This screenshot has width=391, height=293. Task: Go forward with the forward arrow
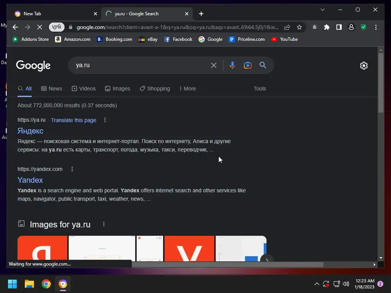[27, 27]
